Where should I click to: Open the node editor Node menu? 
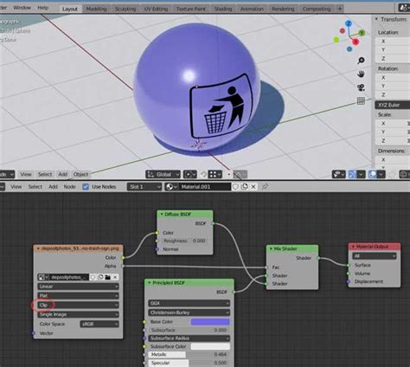69,187
